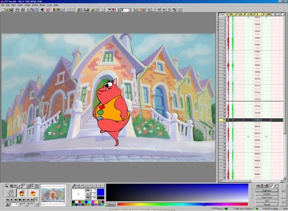Image resolution: width=288 pixels, height=211 pixels.
Task: Toggle the SN sound column checkbox
Action: tap(228, 14)
